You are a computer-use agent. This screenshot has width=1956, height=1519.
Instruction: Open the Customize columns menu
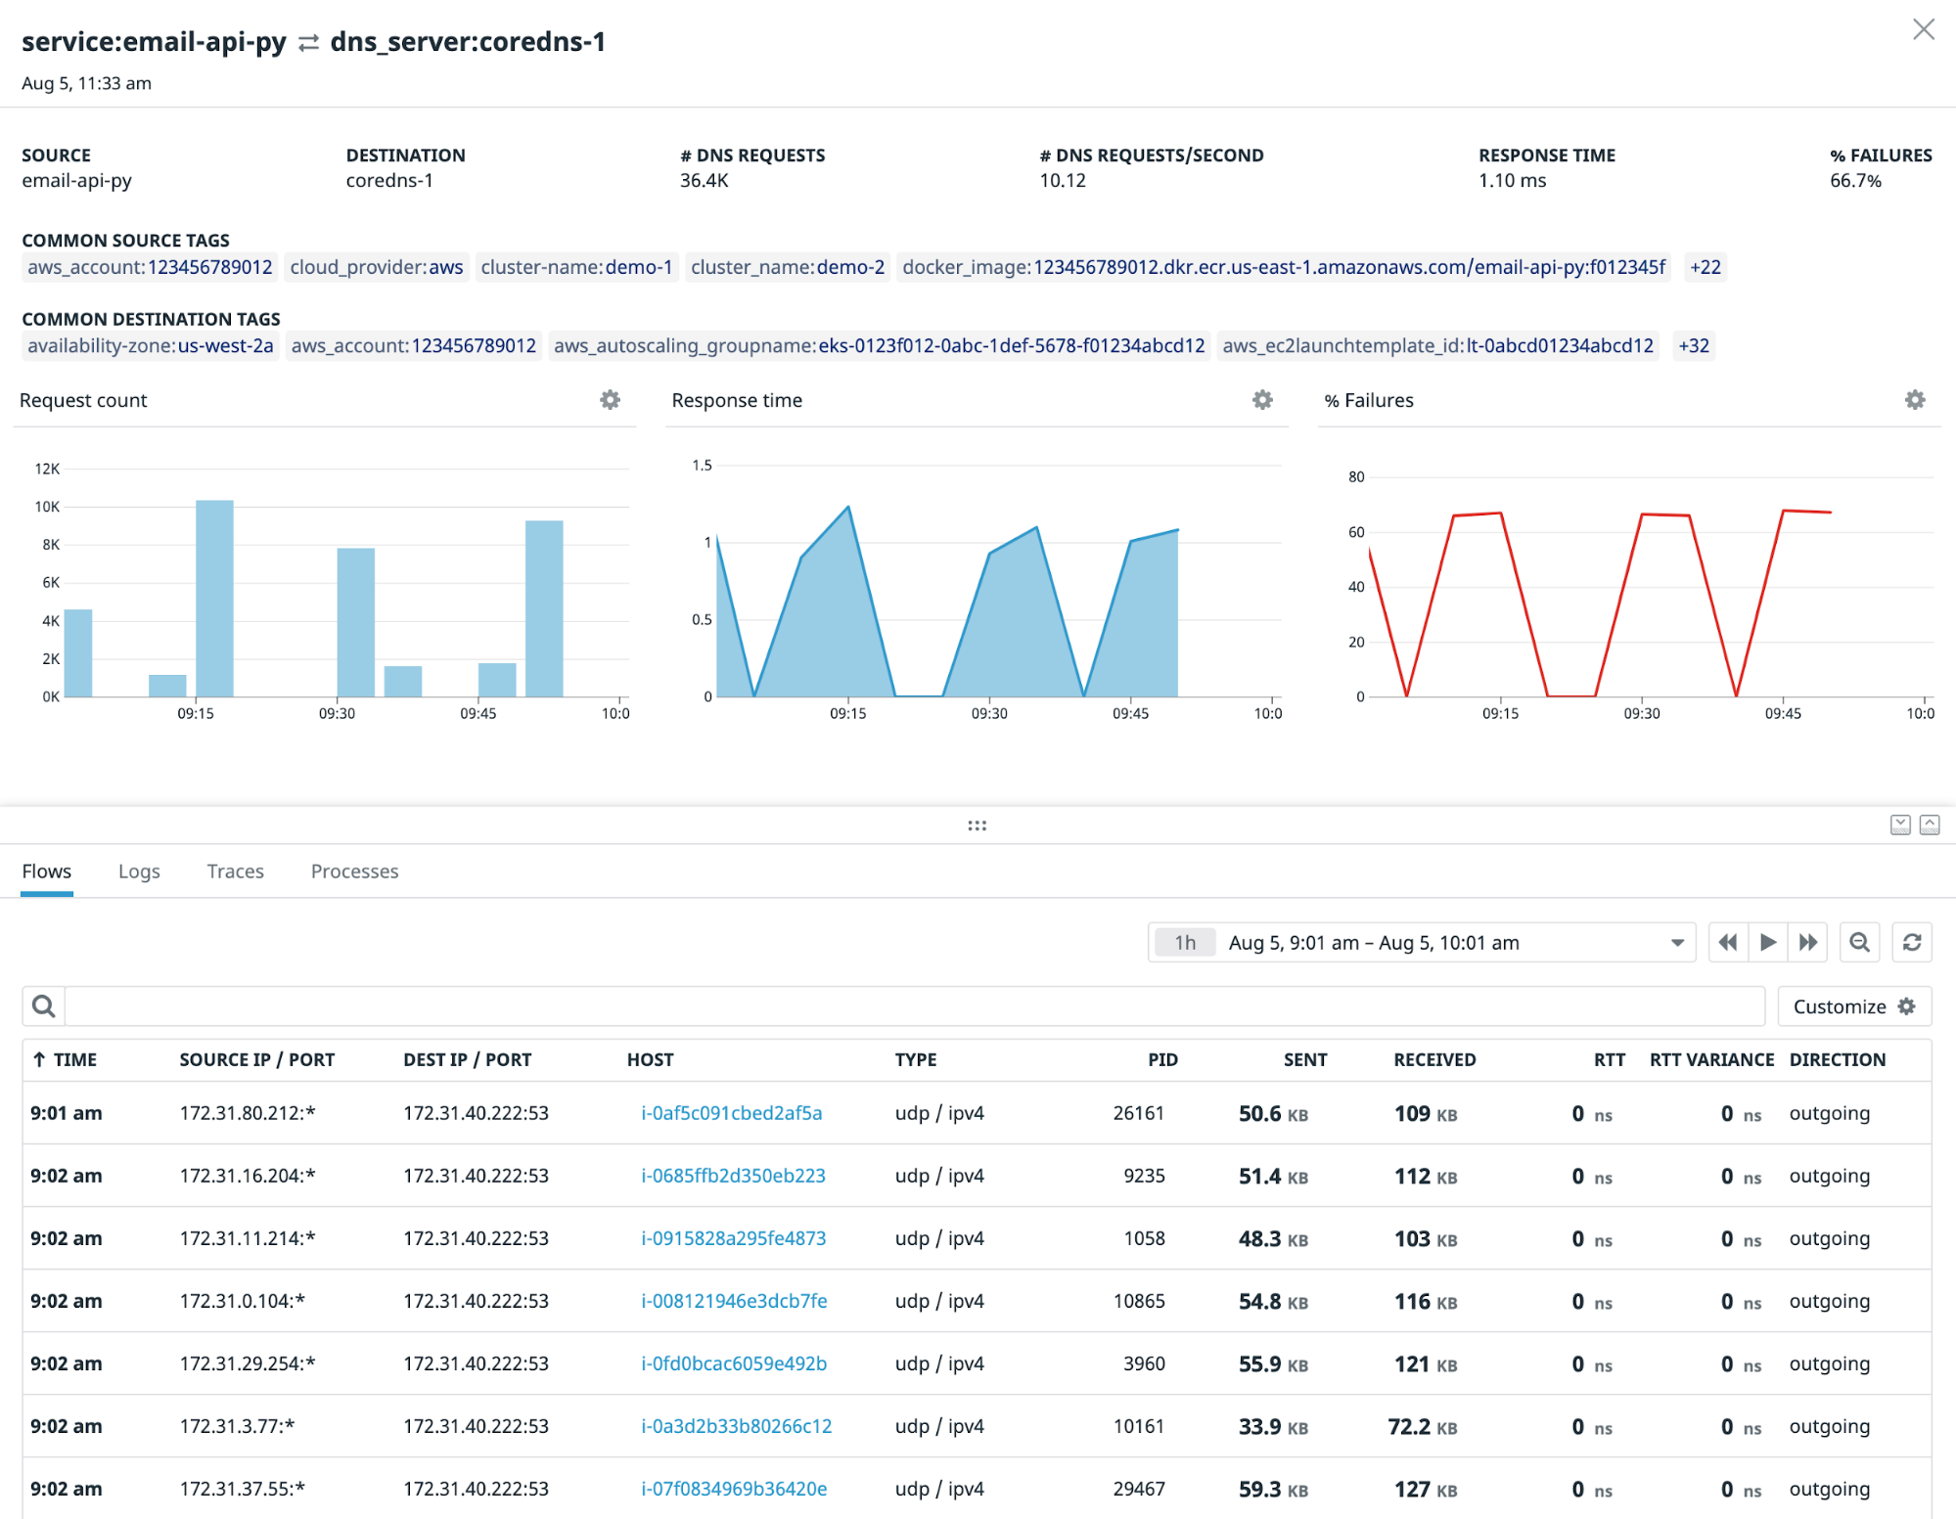1852,1005
